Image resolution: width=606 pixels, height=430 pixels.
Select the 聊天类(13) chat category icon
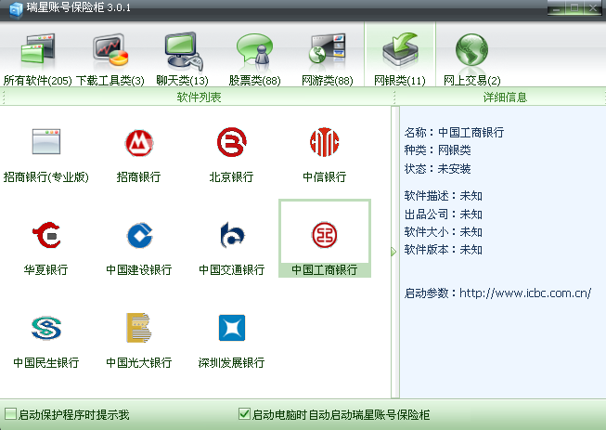click(183, 51)
